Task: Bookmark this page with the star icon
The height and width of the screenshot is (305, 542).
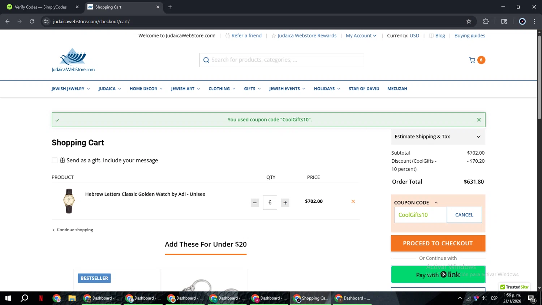Action: (x=469, y=21)
